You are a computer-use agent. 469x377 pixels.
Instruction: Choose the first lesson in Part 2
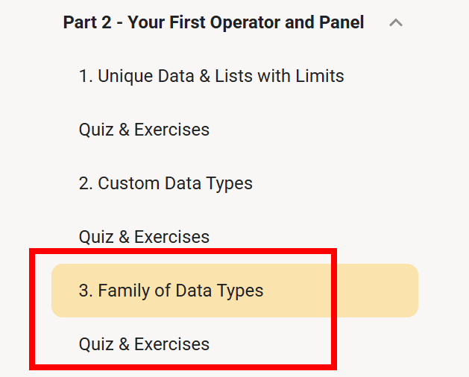[x=211, y=76]
